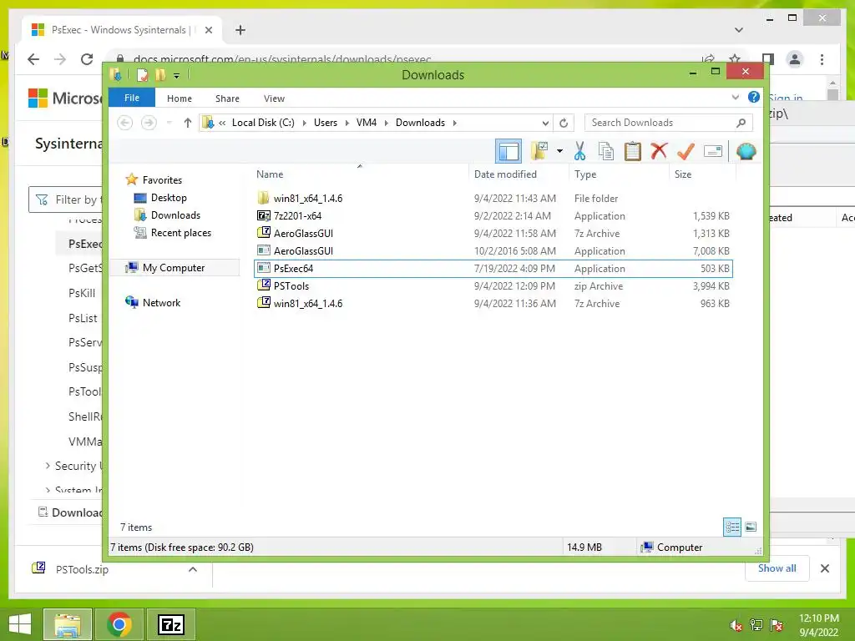Screen dimensions: 855x641
Task: Sort by the Size column header
Action: [702, 174]
